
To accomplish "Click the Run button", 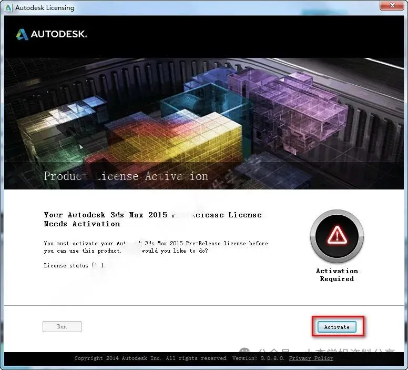I will 62,326.
